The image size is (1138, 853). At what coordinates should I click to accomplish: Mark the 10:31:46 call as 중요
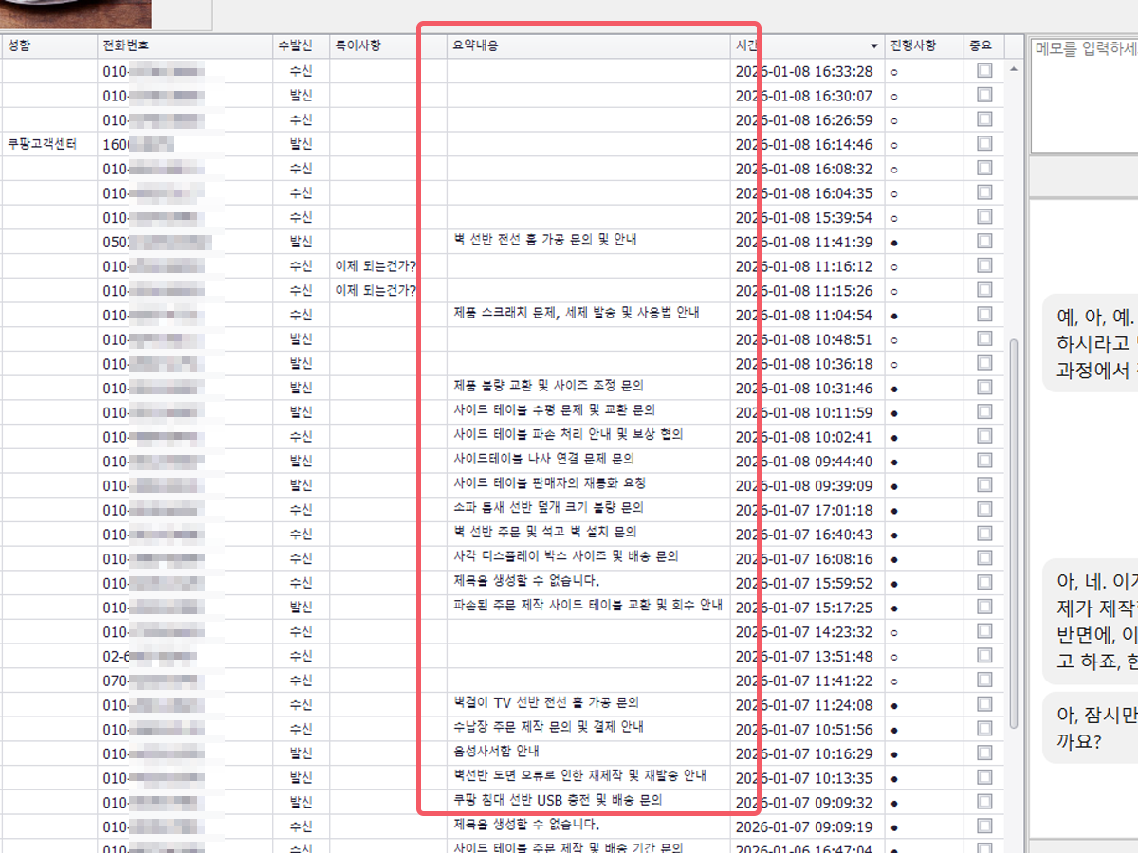984,388
